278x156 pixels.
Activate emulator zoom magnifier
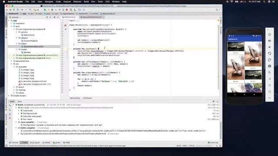[x=269, y=72]
